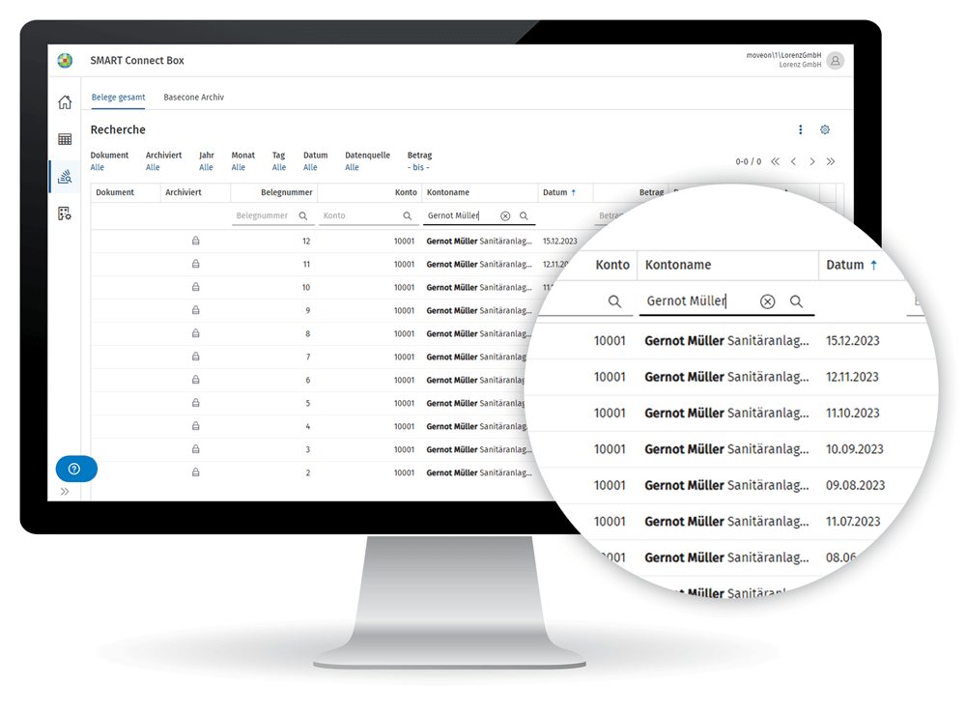Open the Monat filter dropdown
This screenshot has width=966, height=714.
(x=238, y=167)
